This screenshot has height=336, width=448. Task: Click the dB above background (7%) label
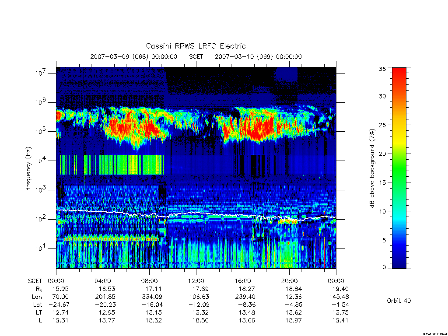(372, 168)
